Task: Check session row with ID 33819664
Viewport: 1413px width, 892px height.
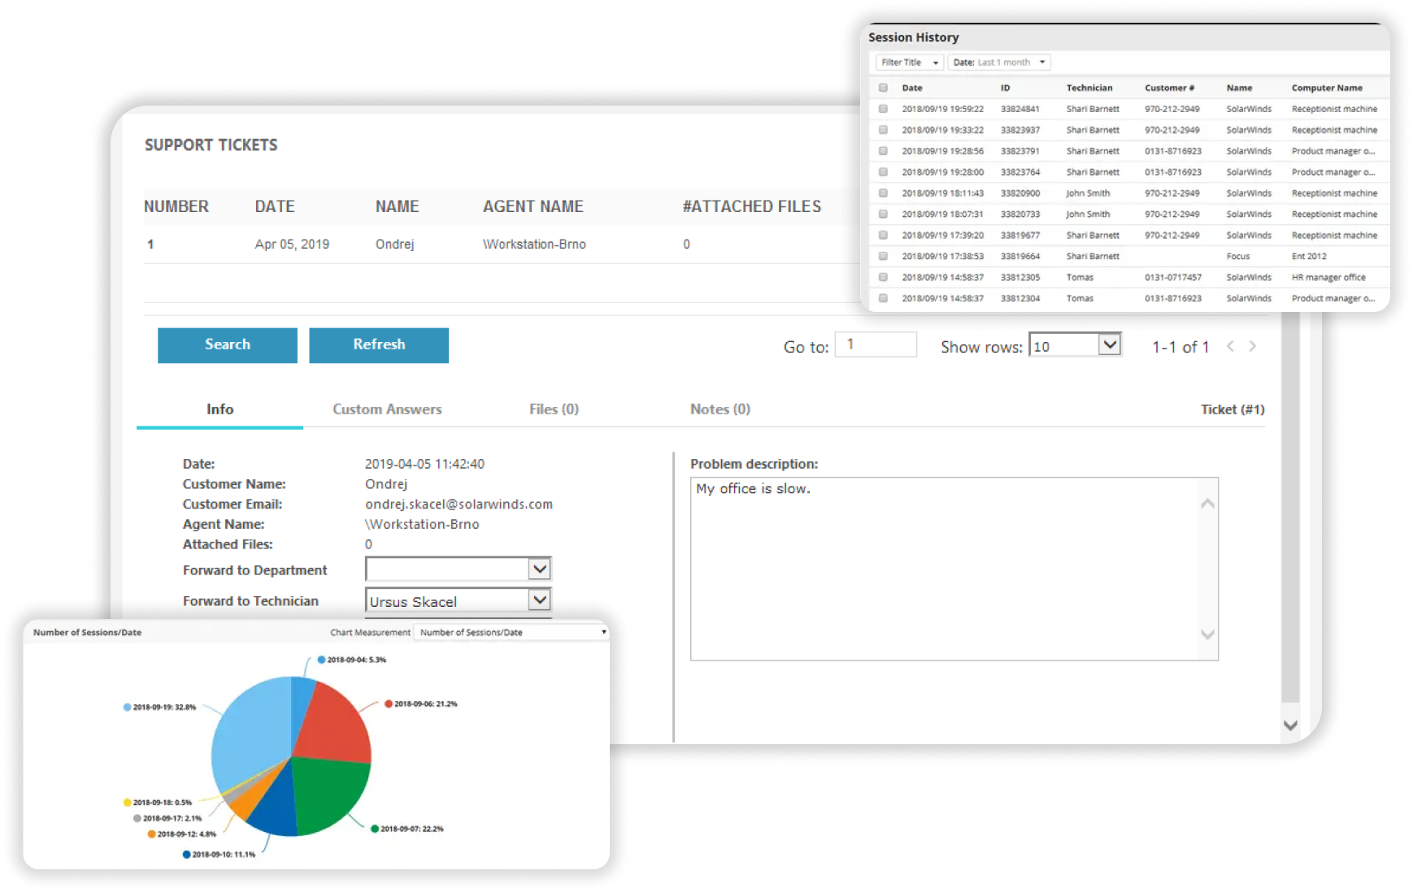Action: point(883,256)
